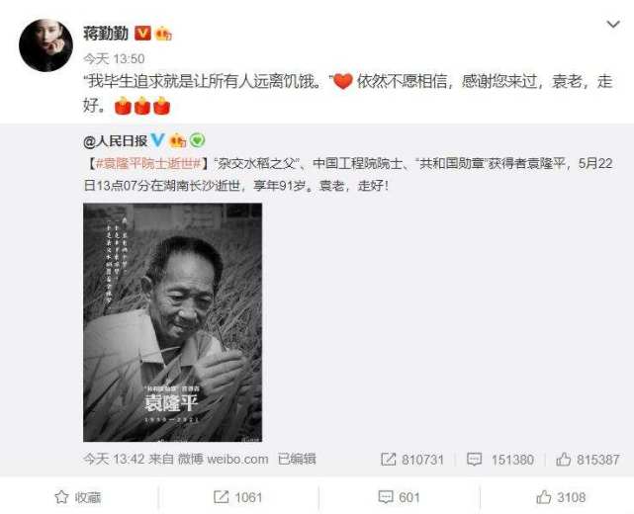Toggle 收藏 star to favorite this post
This screenshot has width=634, height=514.
tap(77, 497)
